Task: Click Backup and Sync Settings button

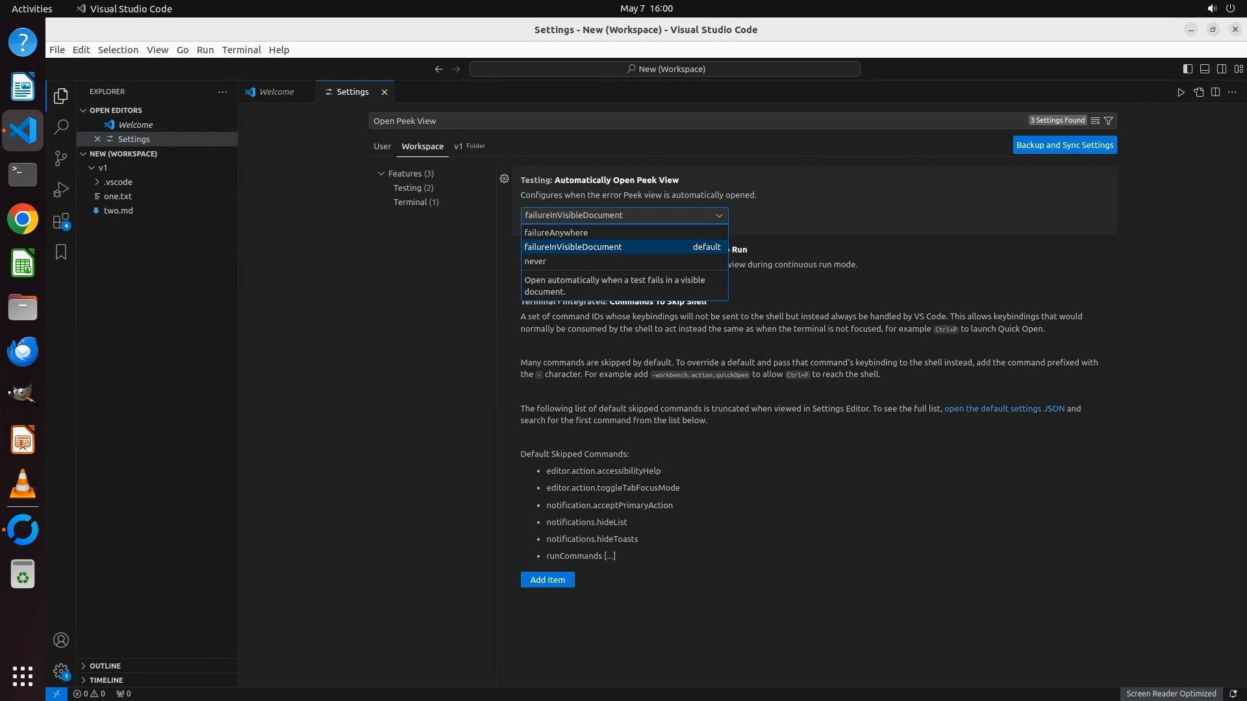Action: tap(1064, 145)
